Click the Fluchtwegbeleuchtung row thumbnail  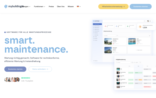pos(118,83)
